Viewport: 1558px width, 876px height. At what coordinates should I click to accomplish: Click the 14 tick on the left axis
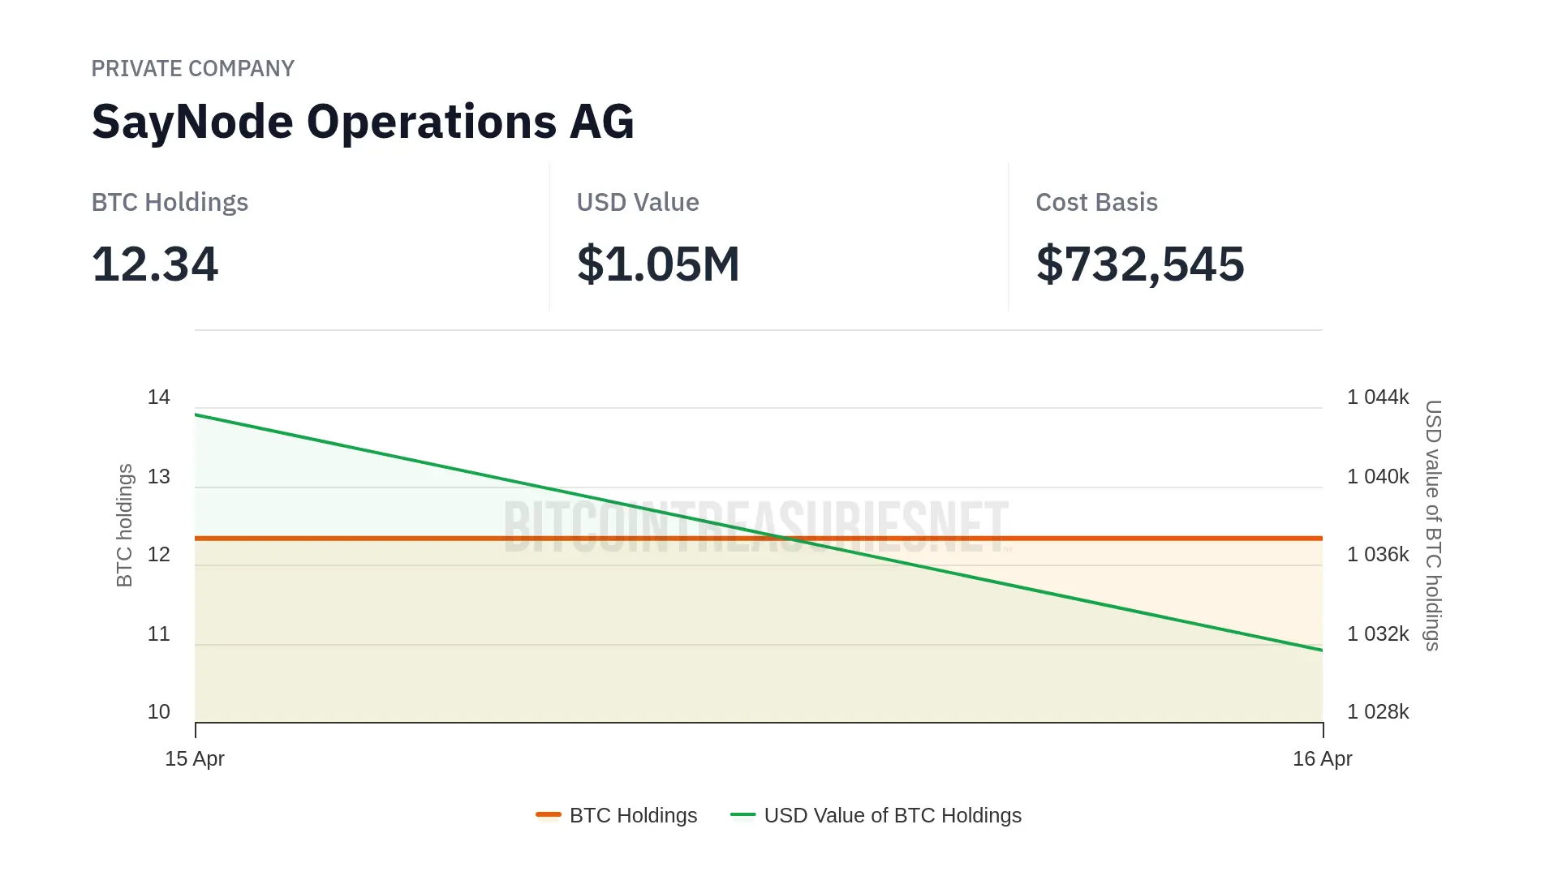coord(159,397)
